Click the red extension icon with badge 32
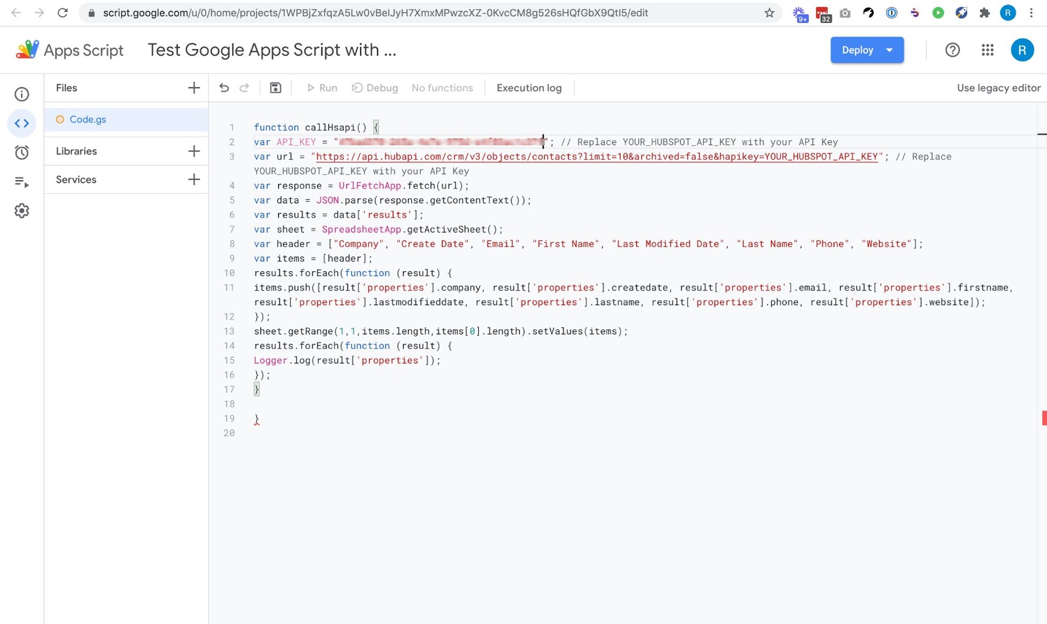 [823, 14]
